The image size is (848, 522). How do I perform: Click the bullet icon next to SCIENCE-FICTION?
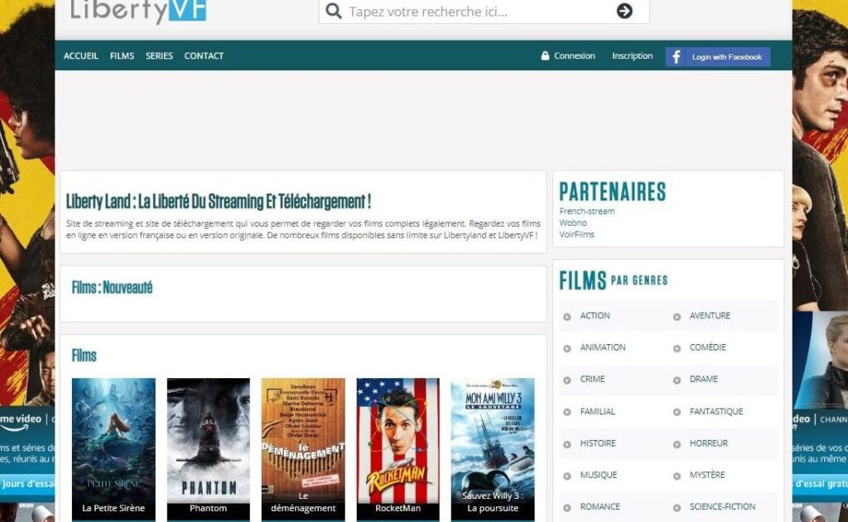677,508
